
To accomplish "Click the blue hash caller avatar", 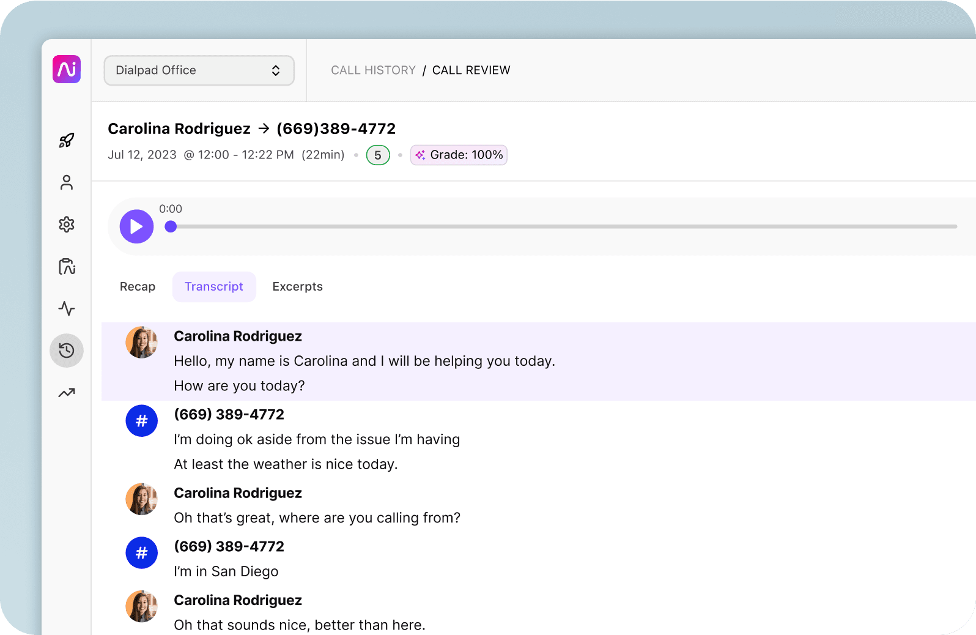I will (142, 421).
